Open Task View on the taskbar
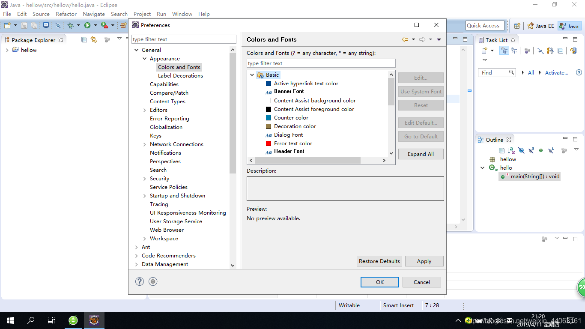Viewport: 585px width, 329px height. point(51,320)
